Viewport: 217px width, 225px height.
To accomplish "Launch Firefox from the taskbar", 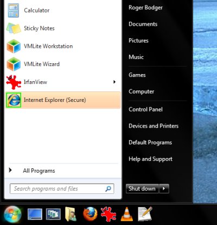I will point(90,214).
